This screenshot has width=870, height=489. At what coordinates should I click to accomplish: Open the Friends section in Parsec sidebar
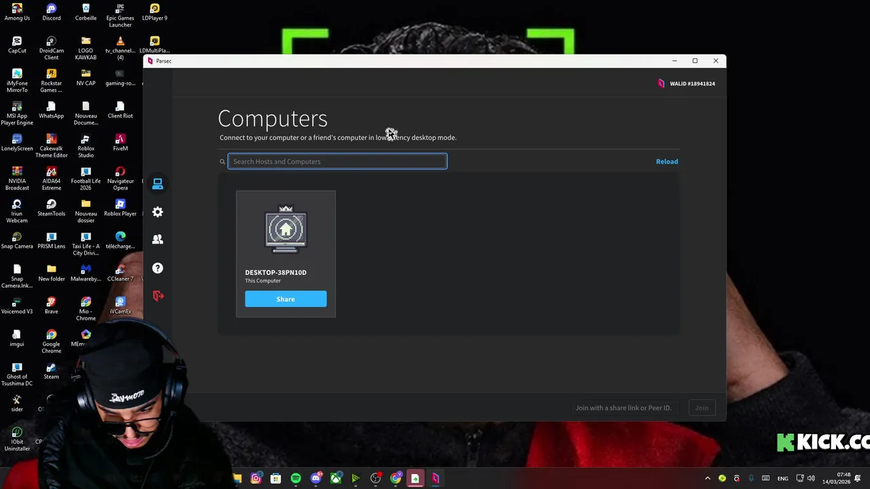(158, 240)
